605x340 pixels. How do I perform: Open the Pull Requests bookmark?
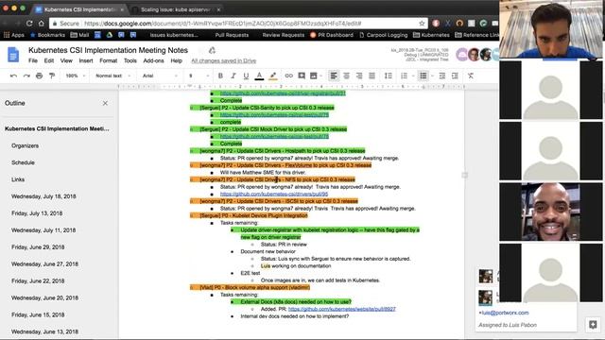tap(232, 35)
